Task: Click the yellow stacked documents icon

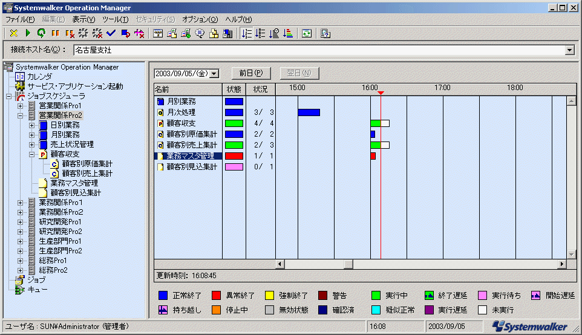Action: pyautogui.click(x=214, y=33)
